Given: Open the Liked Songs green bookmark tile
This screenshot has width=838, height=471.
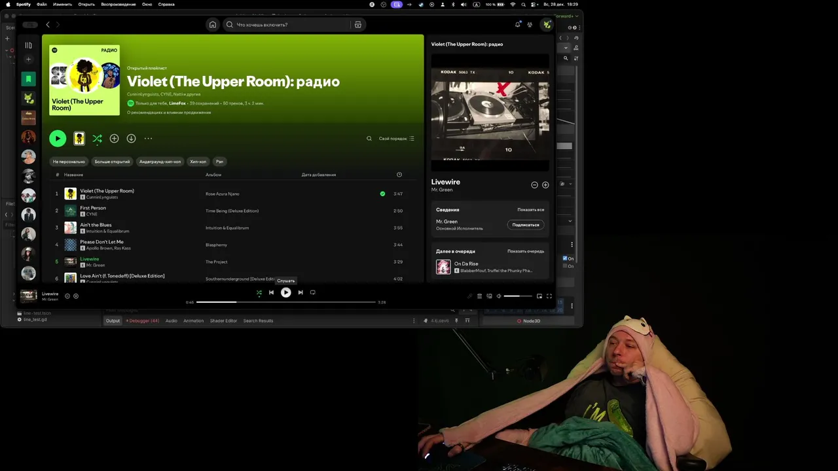Looking at the screenshot, I should (28, 79).
